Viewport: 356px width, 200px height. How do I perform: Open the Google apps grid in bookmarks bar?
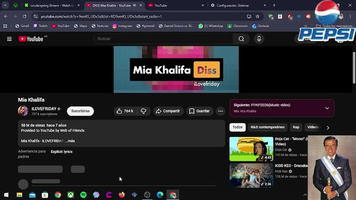[x=5, y=26]
